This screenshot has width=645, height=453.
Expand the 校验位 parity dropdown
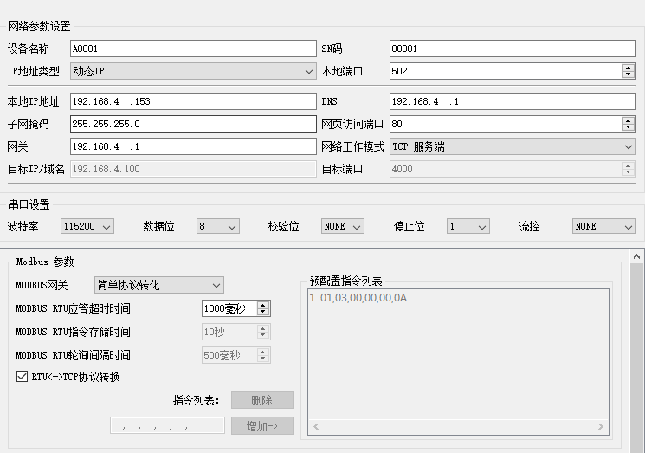click(x=342, y=226)
